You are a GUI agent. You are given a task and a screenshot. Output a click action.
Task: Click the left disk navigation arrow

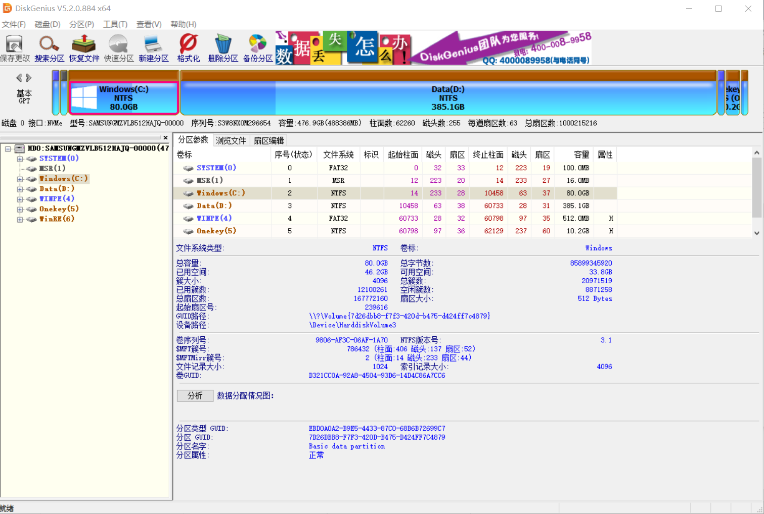19,77
